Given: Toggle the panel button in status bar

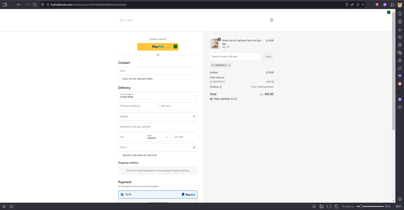Looking at the screenshot, I should coord(4,207).
